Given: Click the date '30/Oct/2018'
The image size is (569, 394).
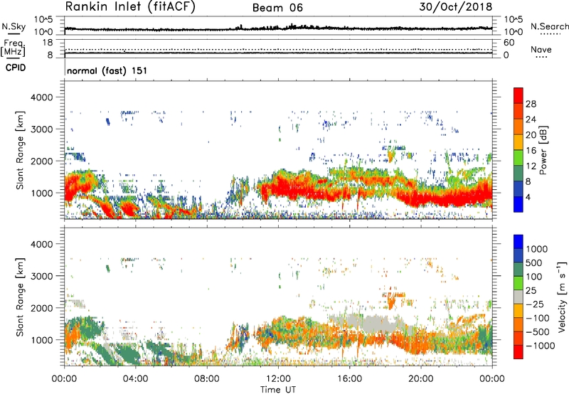Looking at the screenshot, I should 456,6.
